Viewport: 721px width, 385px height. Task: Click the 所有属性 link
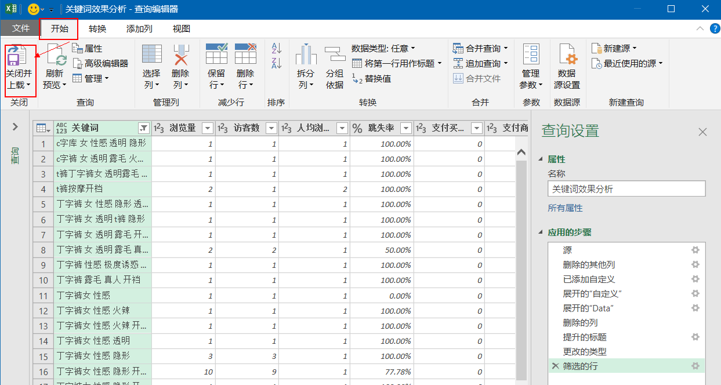tap(565, 208)
